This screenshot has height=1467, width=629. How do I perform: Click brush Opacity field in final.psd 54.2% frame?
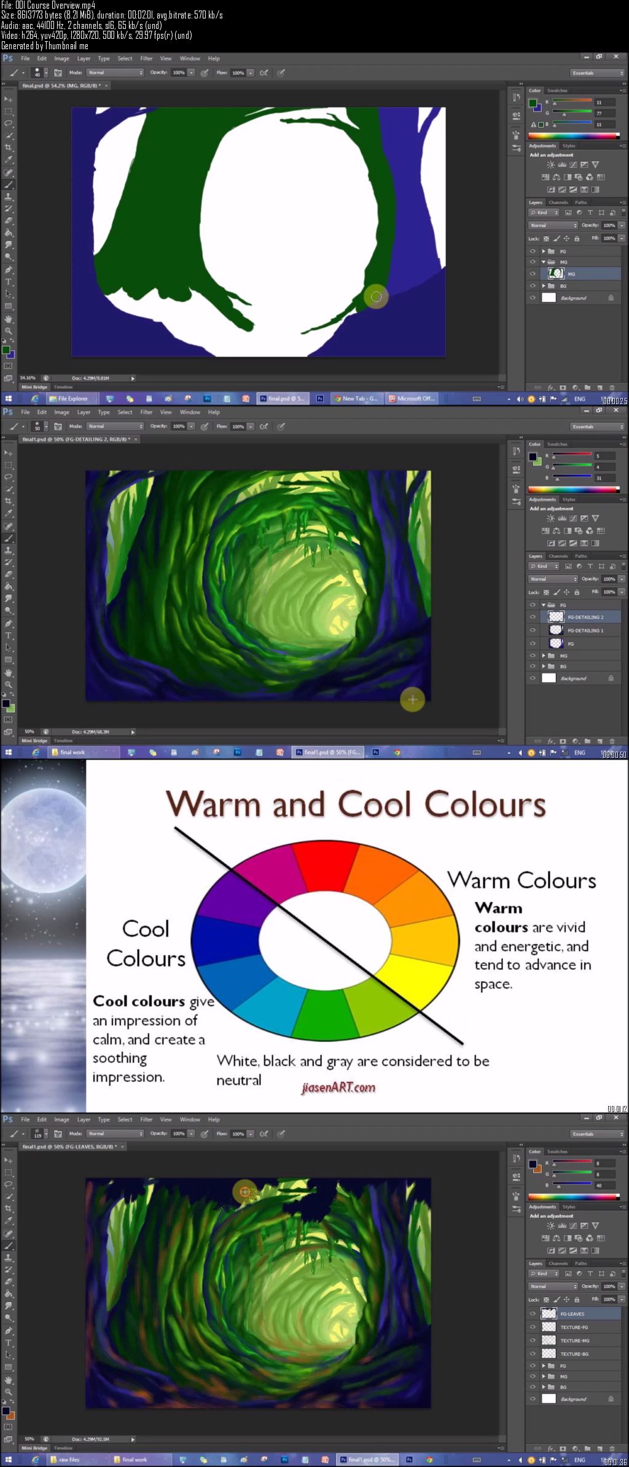click(x=179, y=73)
